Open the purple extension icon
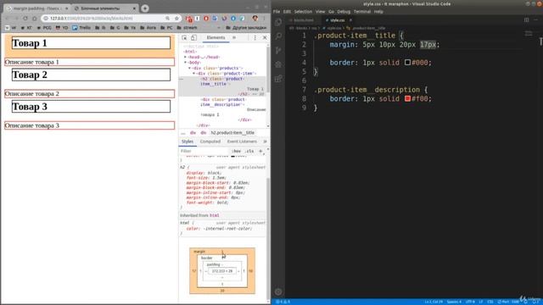Viewport: 543px width, 305px height. 224,18
